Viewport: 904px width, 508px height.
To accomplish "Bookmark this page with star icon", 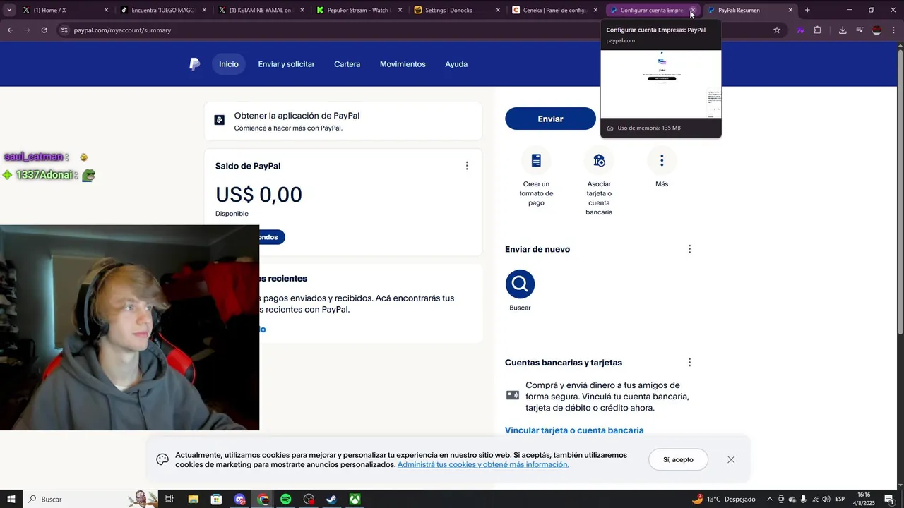I will tap(777, 30).
